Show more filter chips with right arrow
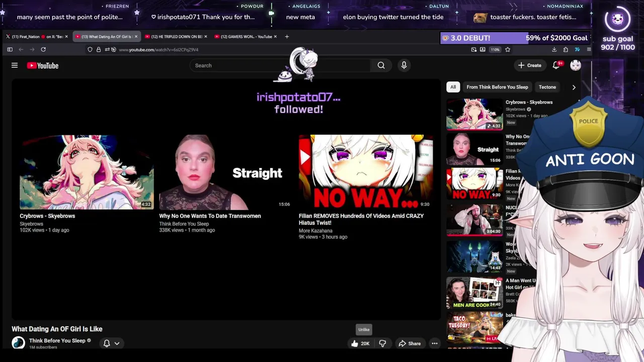The width and height of the screenshot is (644, 362). tap(574, 87)
